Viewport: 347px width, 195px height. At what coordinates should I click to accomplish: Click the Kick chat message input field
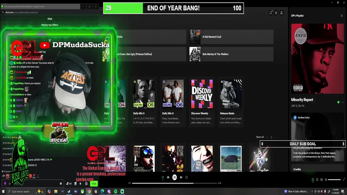pyautogui.click(x=33, y=184)
